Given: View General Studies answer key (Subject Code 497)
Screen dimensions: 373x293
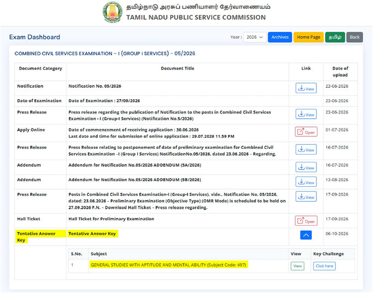Looking at the screenshot, I should point(297,266).
